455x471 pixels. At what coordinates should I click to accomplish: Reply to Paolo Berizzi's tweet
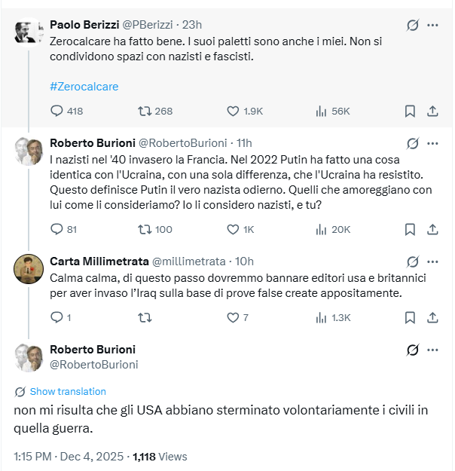(57, 111)
